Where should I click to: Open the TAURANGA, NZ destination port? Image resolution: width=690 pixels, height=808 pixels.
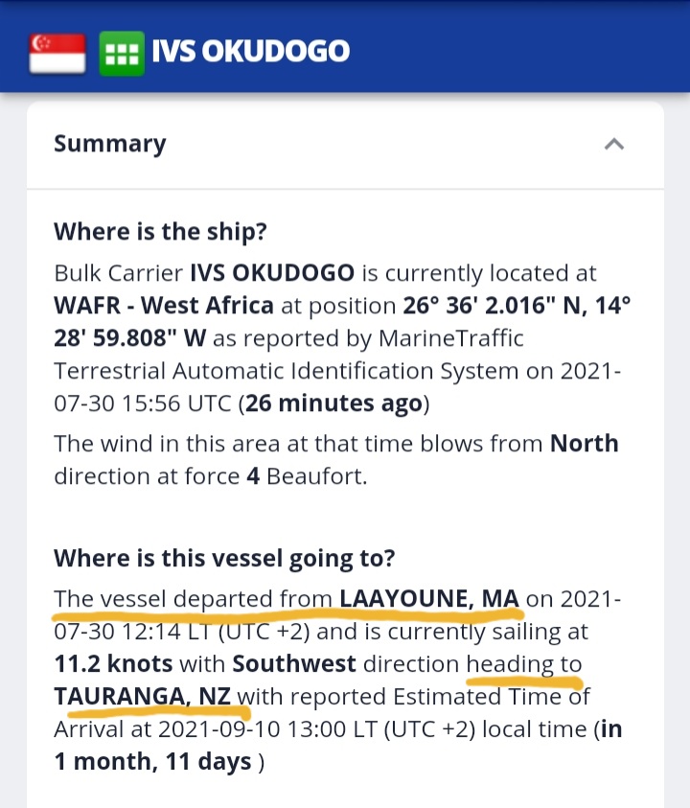142,697
